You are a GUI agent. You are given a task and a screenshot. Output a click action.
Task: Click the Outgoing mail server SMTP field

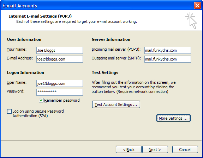pyautogui.click(x=168, y=59)
